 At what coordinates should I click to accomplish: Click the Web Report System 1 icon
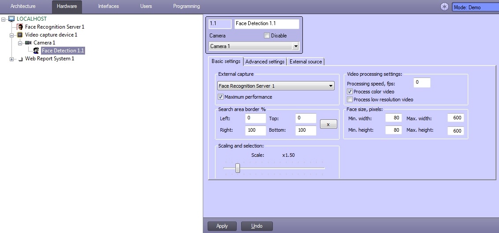point(20,59)
